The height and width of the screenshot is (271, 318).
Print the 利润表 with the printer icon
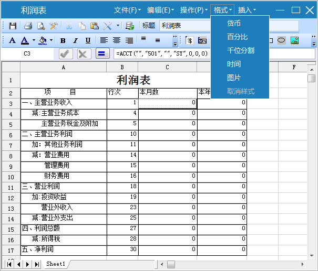coord(28,26)
